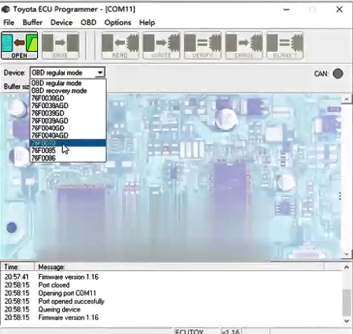Click the WRITE chip toolbar icon

[x=161, y=46]
